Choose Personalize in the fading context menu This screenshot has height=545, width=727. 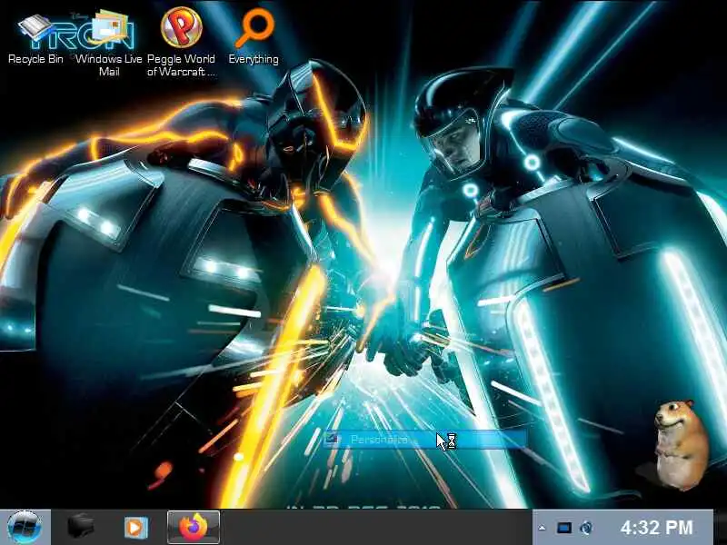(424, 440)
